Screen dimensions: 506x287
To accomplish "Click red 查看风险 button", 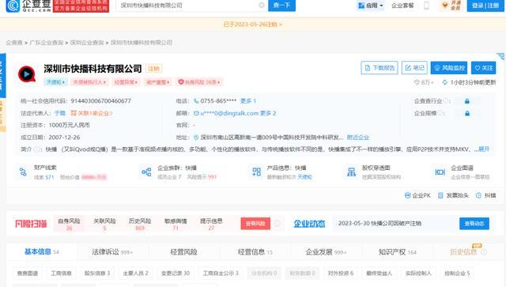I will [x=255, y=224].
